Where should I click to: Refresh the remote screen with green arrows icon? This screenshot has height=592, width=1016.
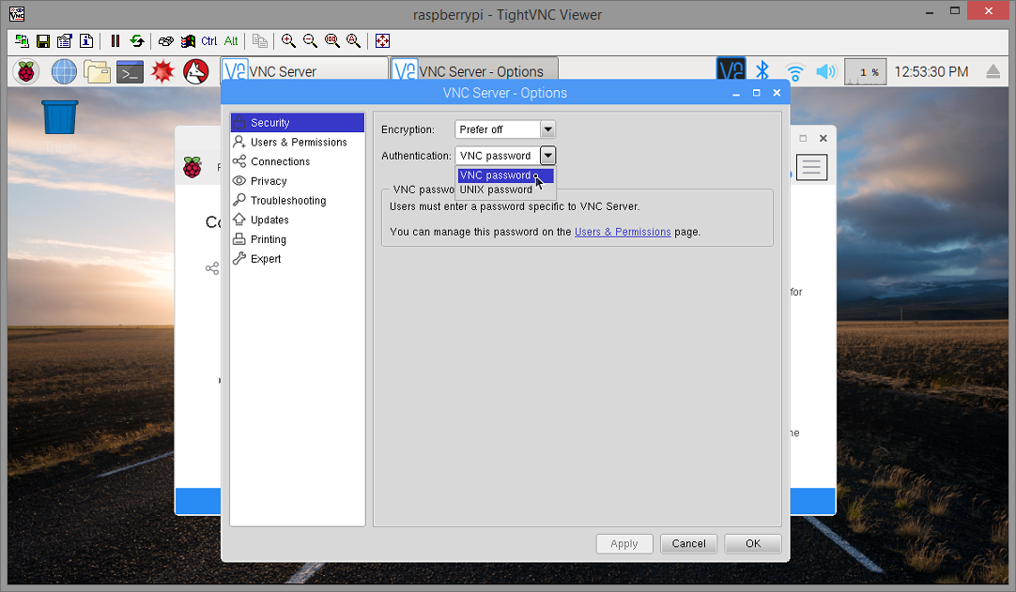pyautogui.click(x=137, y=40)
